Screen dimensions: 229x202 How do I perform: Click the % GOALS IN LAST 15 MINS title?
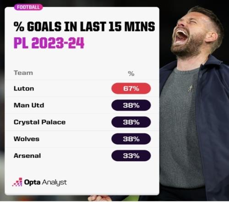pyautogui.click(x=84, y=27)
